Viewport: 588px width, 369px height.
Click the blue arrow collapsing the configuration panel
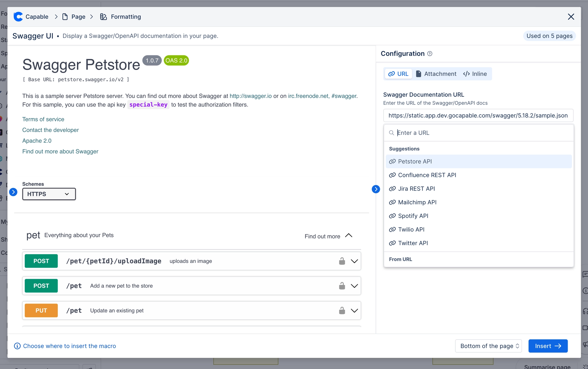click(x=376, y=189)
